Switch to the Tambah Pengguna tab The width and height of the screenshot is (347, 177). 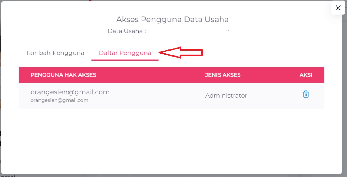[x=55, y=53]
